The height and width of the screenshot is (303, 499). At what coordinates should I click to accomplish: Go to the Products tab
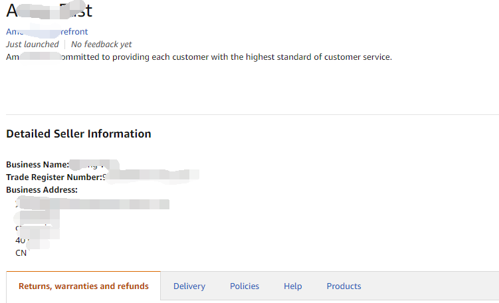click(344, 286)
